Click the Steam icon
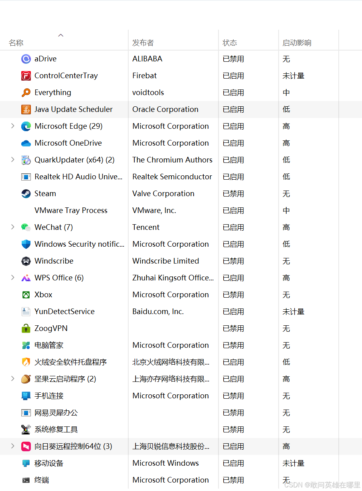 (26, 194)
